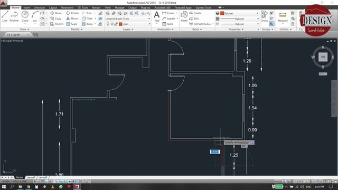Expand the Modify panel
Viewport: 338px width, 190px height.
pos(77,29)
